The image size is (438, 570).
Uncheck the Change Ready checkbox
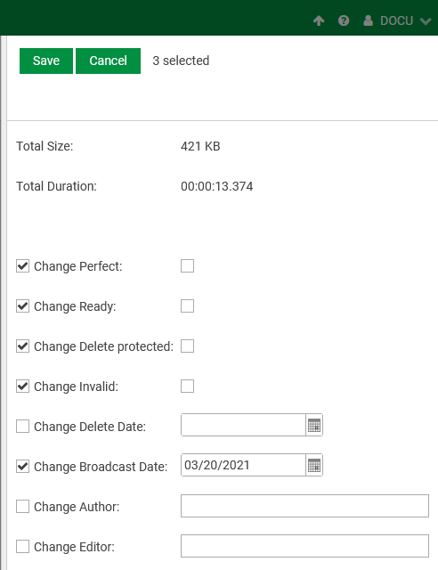click(22, 306)
